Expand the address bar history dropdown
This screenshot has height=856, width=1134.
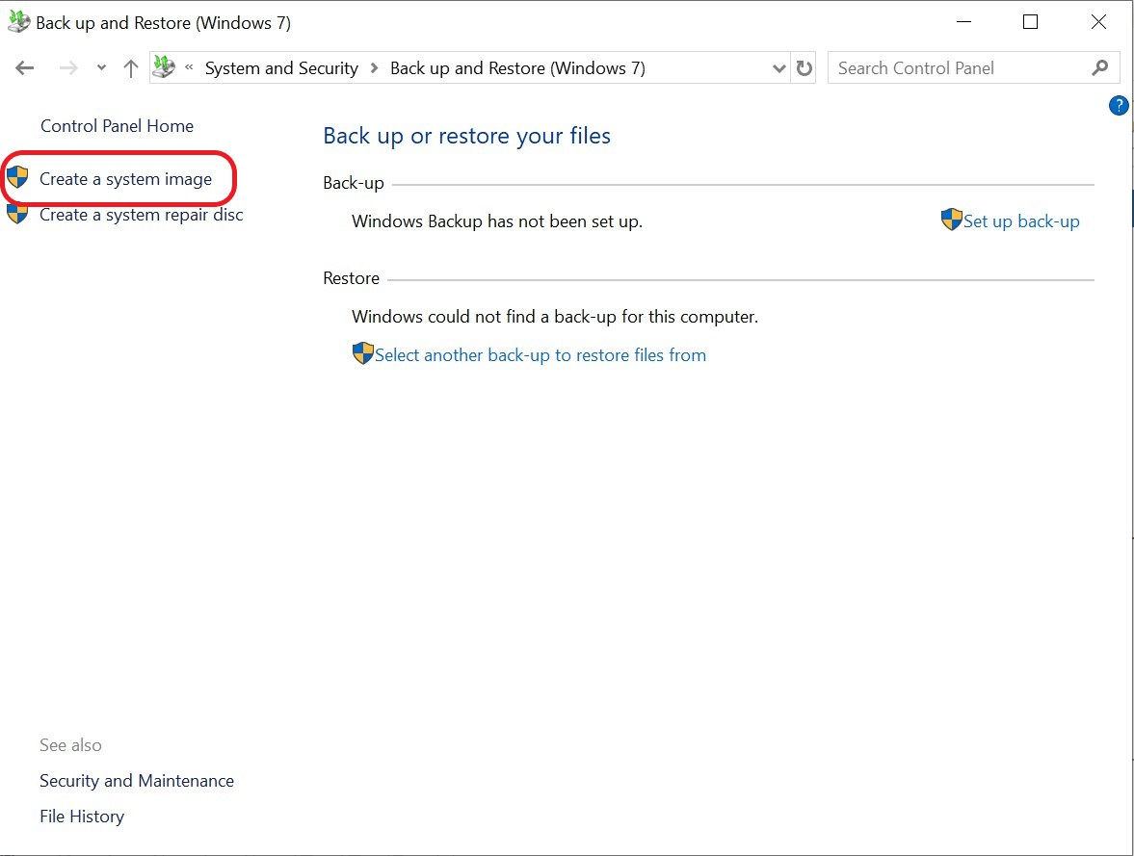click(x=779, y=68)
